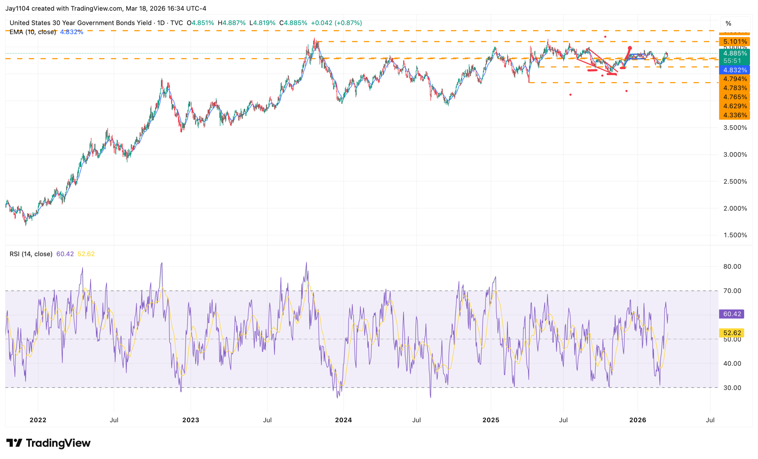Click the TradingView logo at bottom left

[x=48, y=443]
